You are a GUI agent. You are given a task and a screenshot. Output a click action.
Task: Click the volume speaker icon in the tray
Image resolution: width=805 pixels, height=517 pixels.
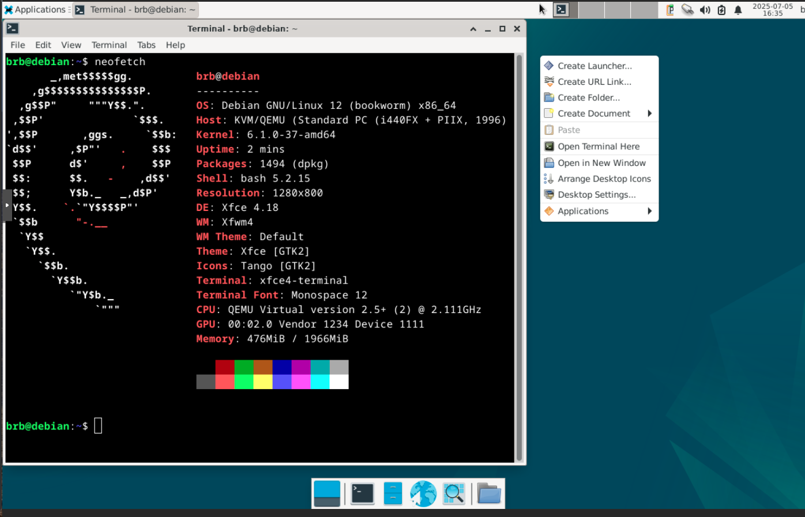coord(705,10)
